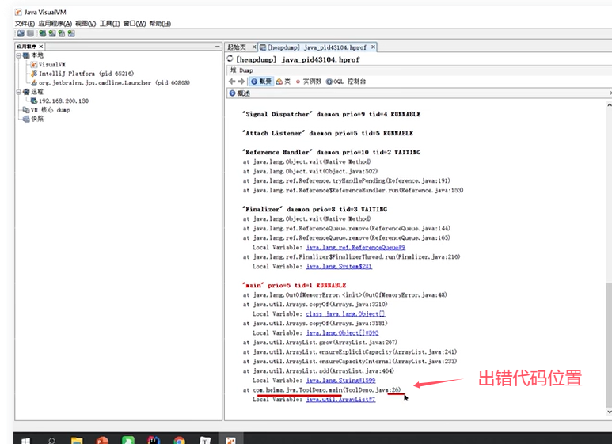Click the summary pane vertical scrollbar thumb
Image resolution: width=612 pixels, height=444 pixels.
609,345
